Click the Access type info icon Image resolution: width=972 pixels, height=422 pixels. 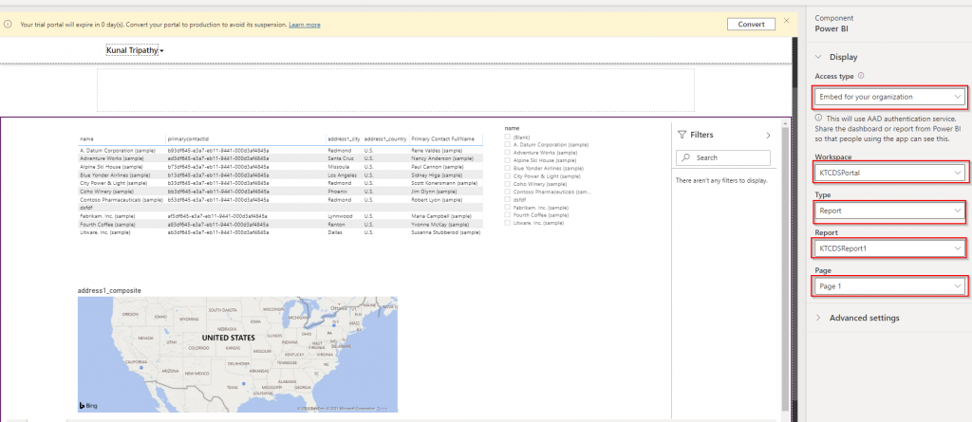861,76
